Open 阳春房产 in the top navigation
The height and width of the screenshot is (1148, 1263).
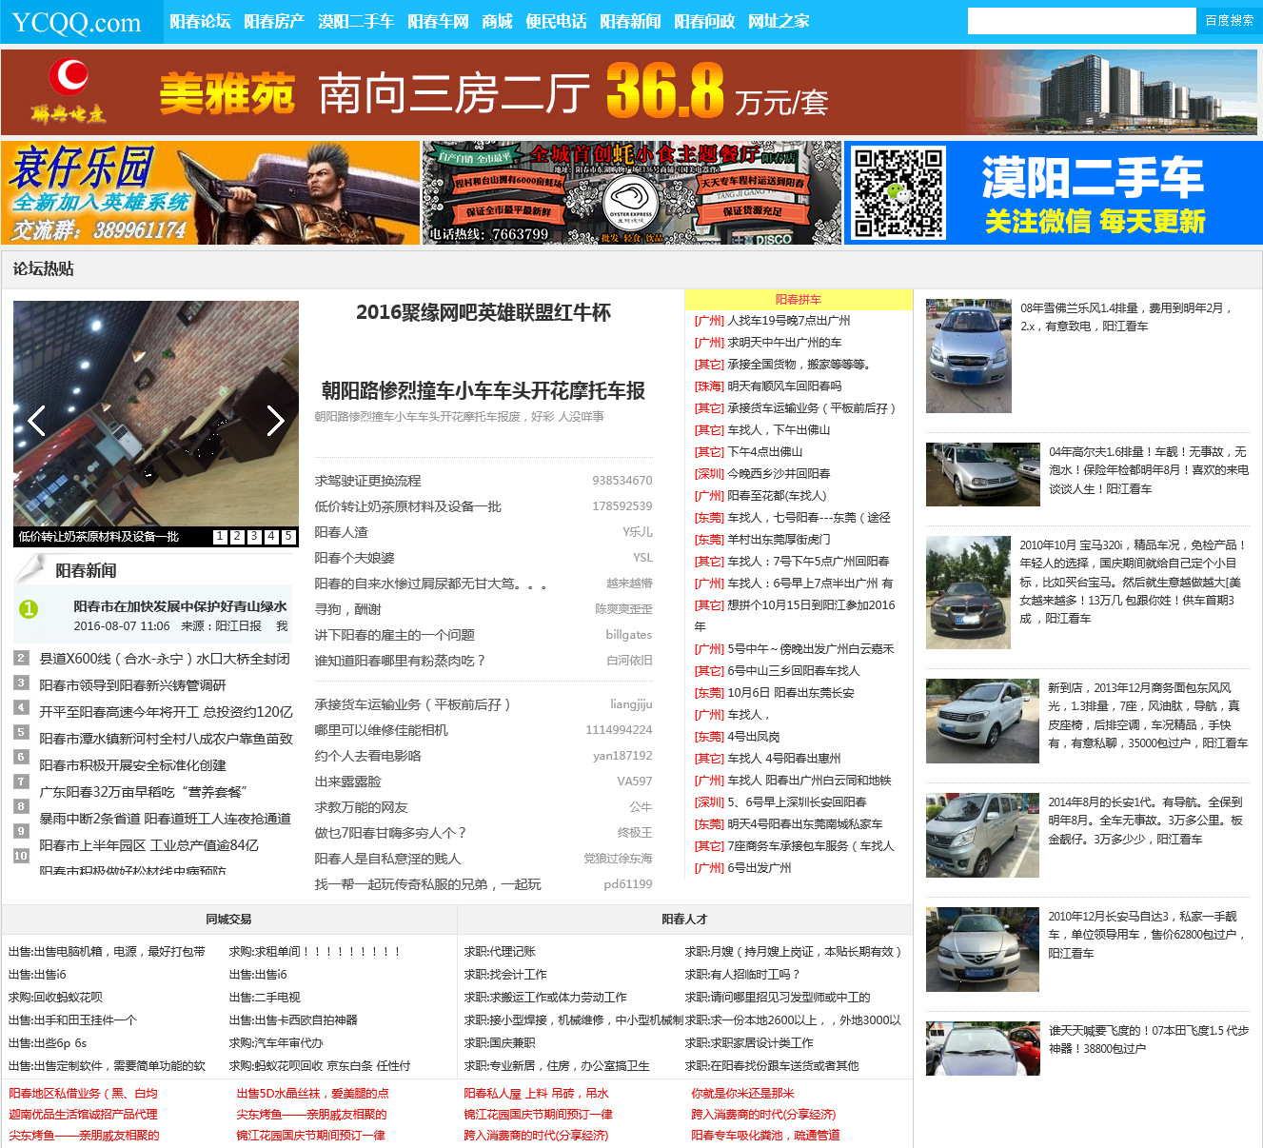(x=274, y=21)
